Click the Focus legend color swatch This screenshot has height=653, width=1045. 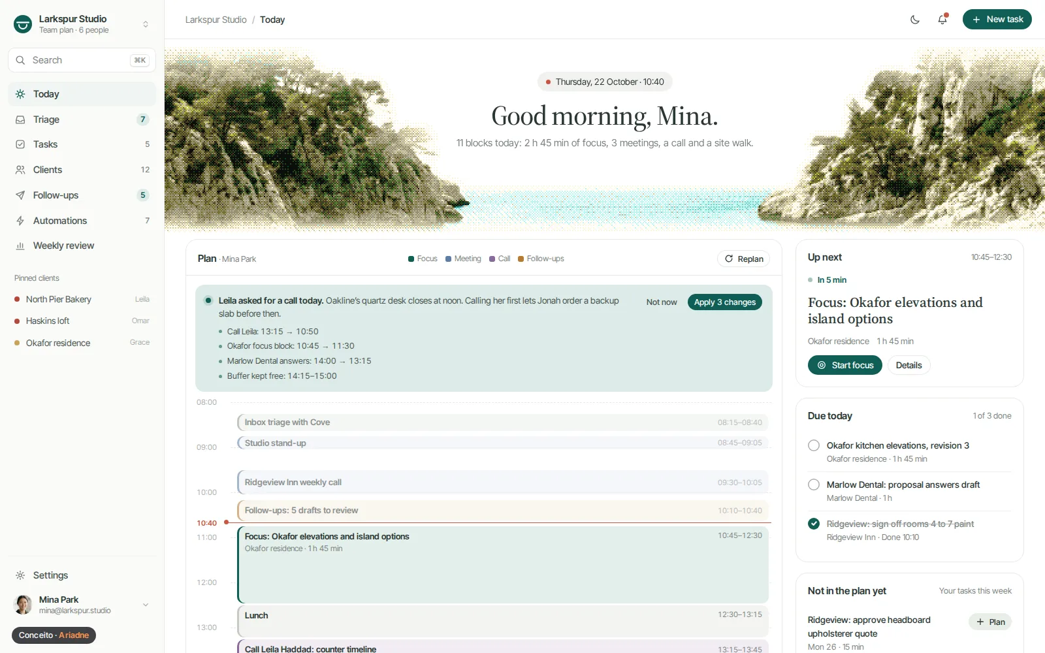click(411, 259)
